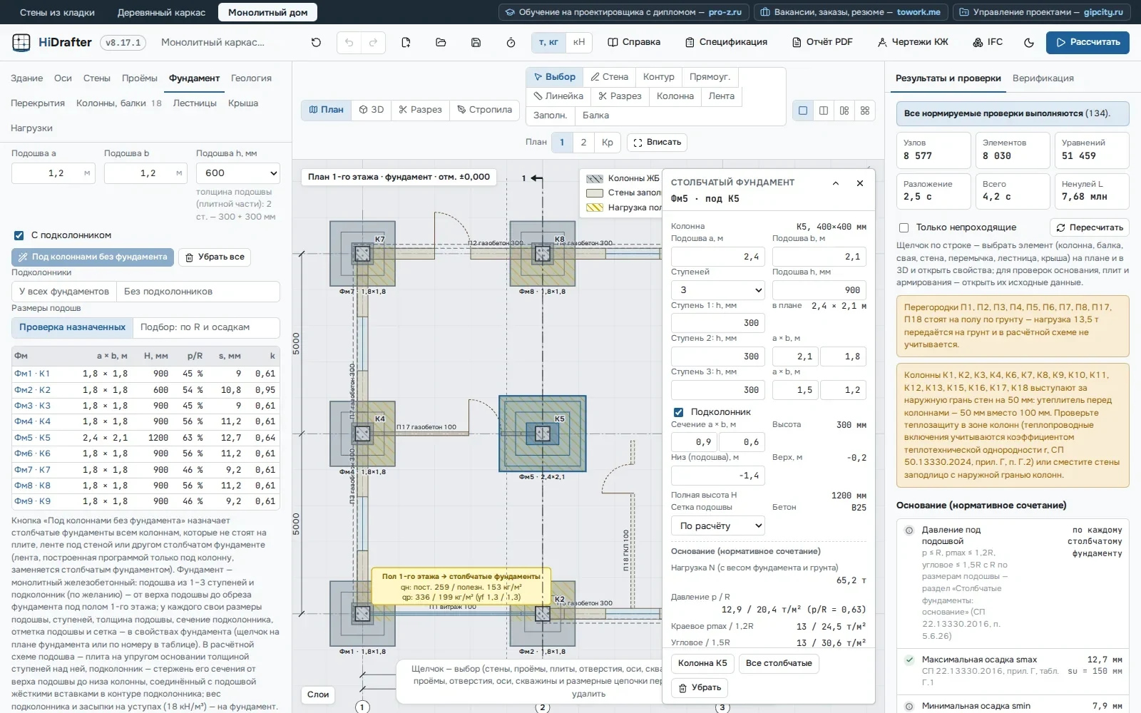Enable the Только непроходящие checkbox
Screen dimensions: 1141x713
[904, 227]
